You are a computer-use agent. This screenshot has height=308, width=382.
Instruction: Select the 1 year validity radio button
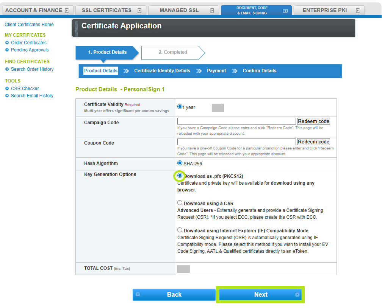click(x=180, y=107)
